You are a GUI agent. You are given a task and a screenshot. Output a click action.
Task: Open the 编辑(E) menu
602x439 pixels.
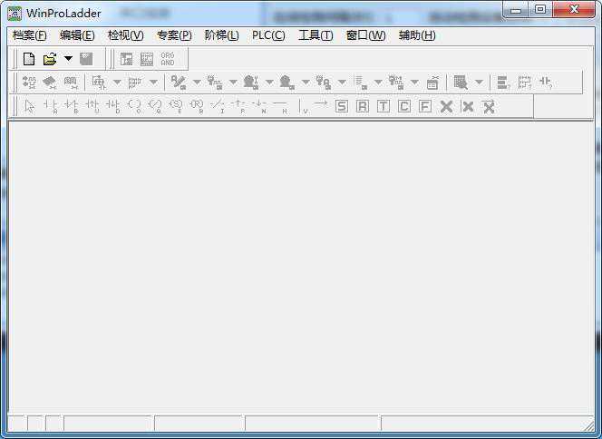77,35
